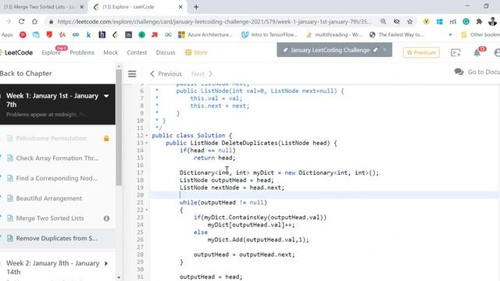Image resolution: width=500 pixels, height=281 pixels.
Task: Open Check Array Formation Thr... problem
Action: click(57, 158)
